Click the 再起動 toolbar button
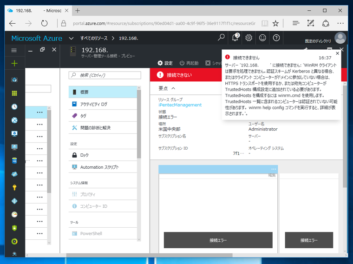 [189, 63]
